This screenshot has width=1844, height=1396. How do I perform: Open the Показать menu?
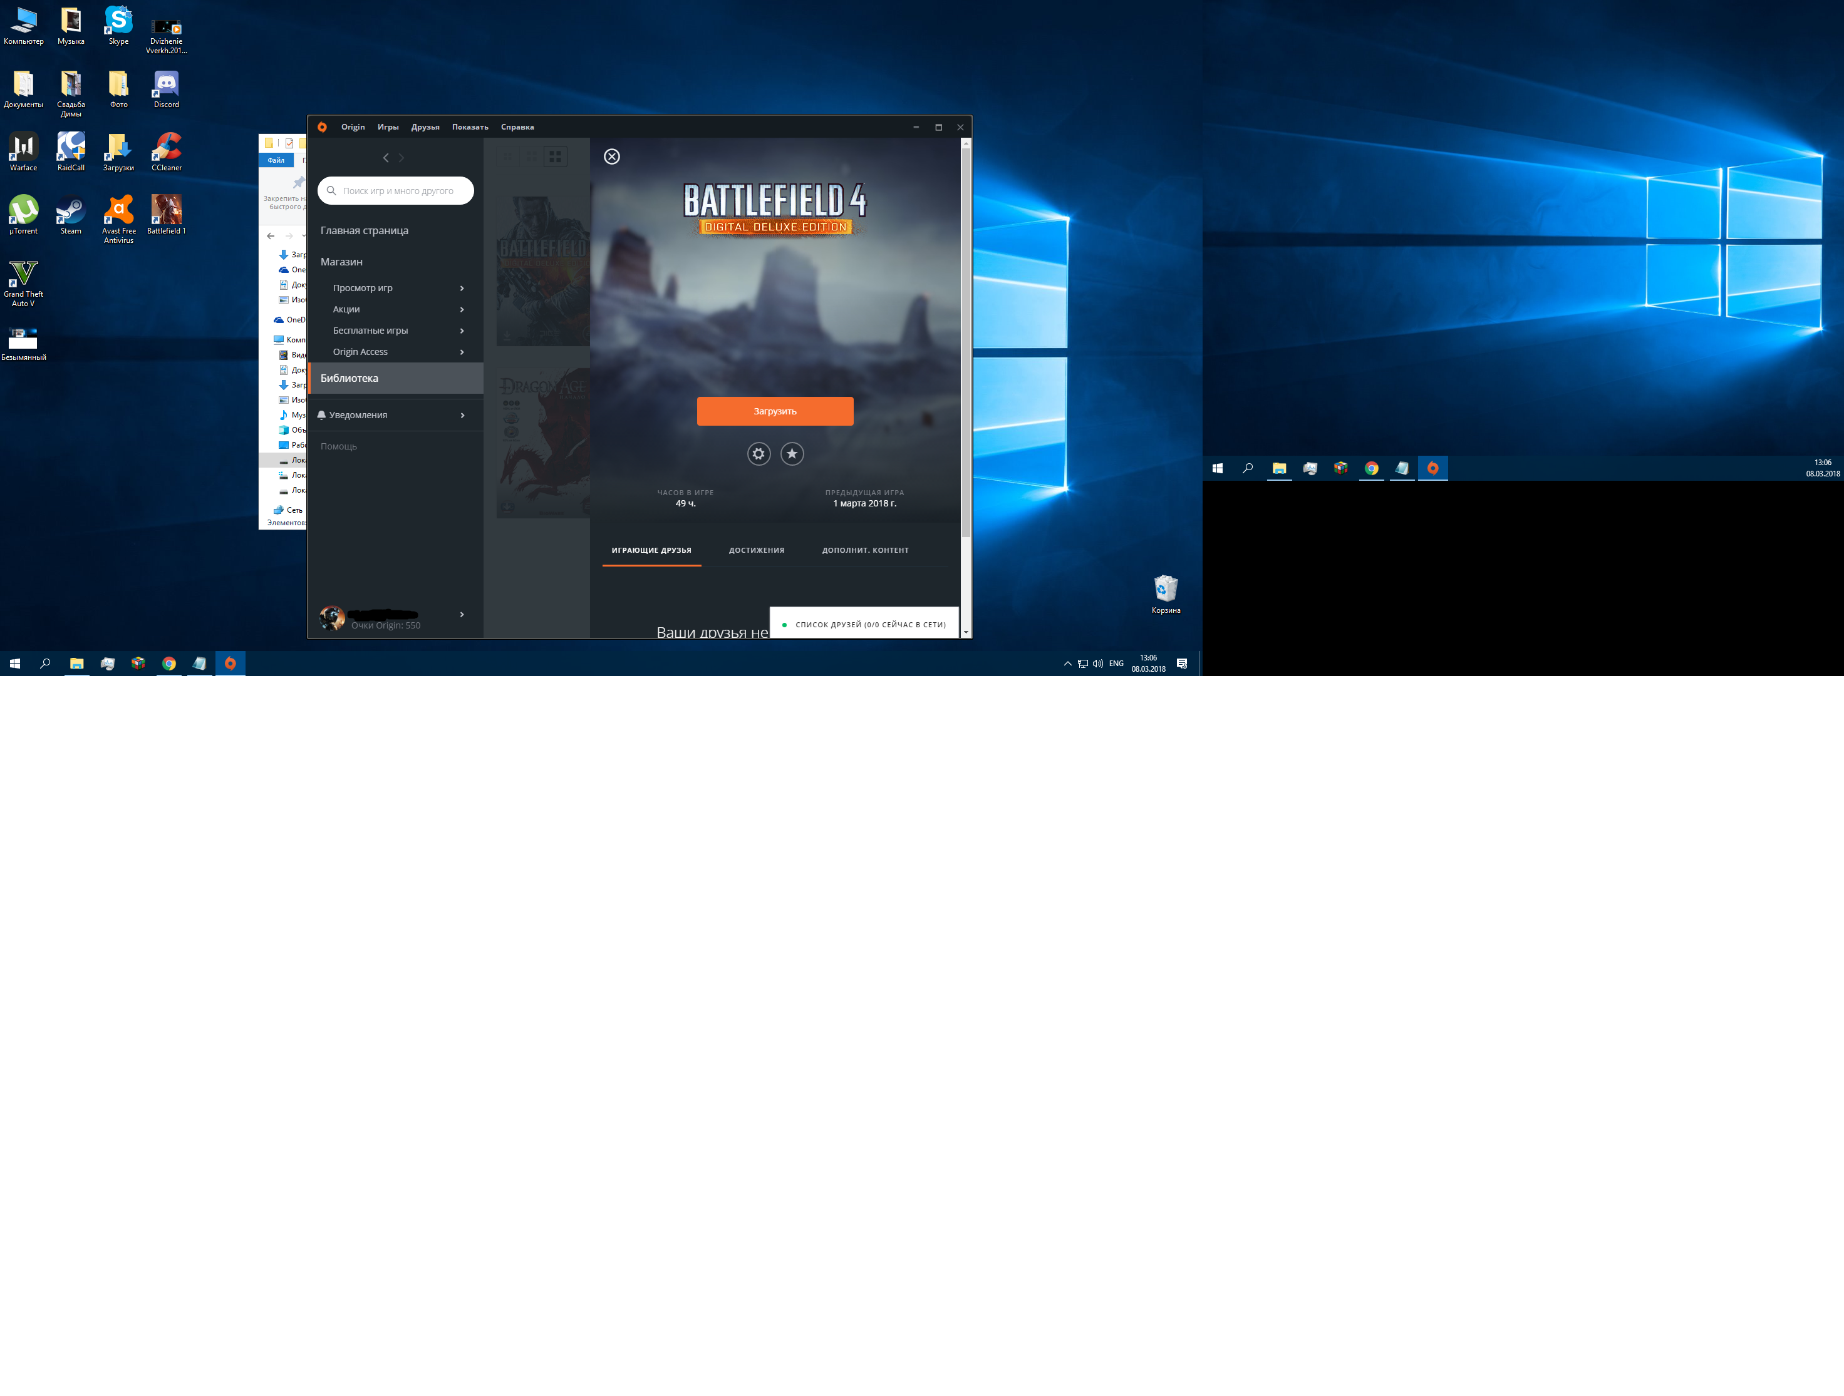[x=470, y=128]
